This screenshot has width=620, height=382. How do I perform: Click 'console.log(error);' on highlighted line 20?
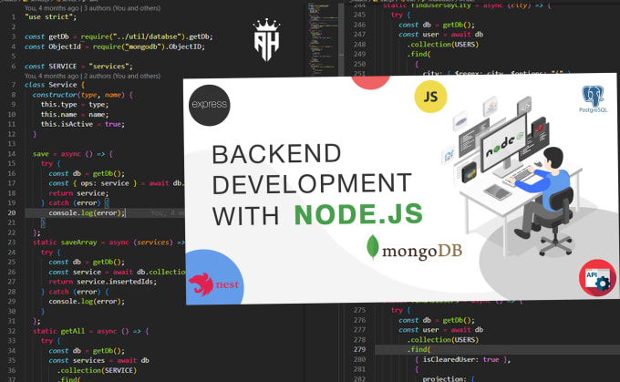[x=87, y=212]
